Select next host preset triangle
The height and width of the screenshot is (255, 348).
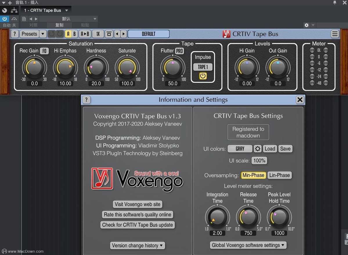coord(36,19)
